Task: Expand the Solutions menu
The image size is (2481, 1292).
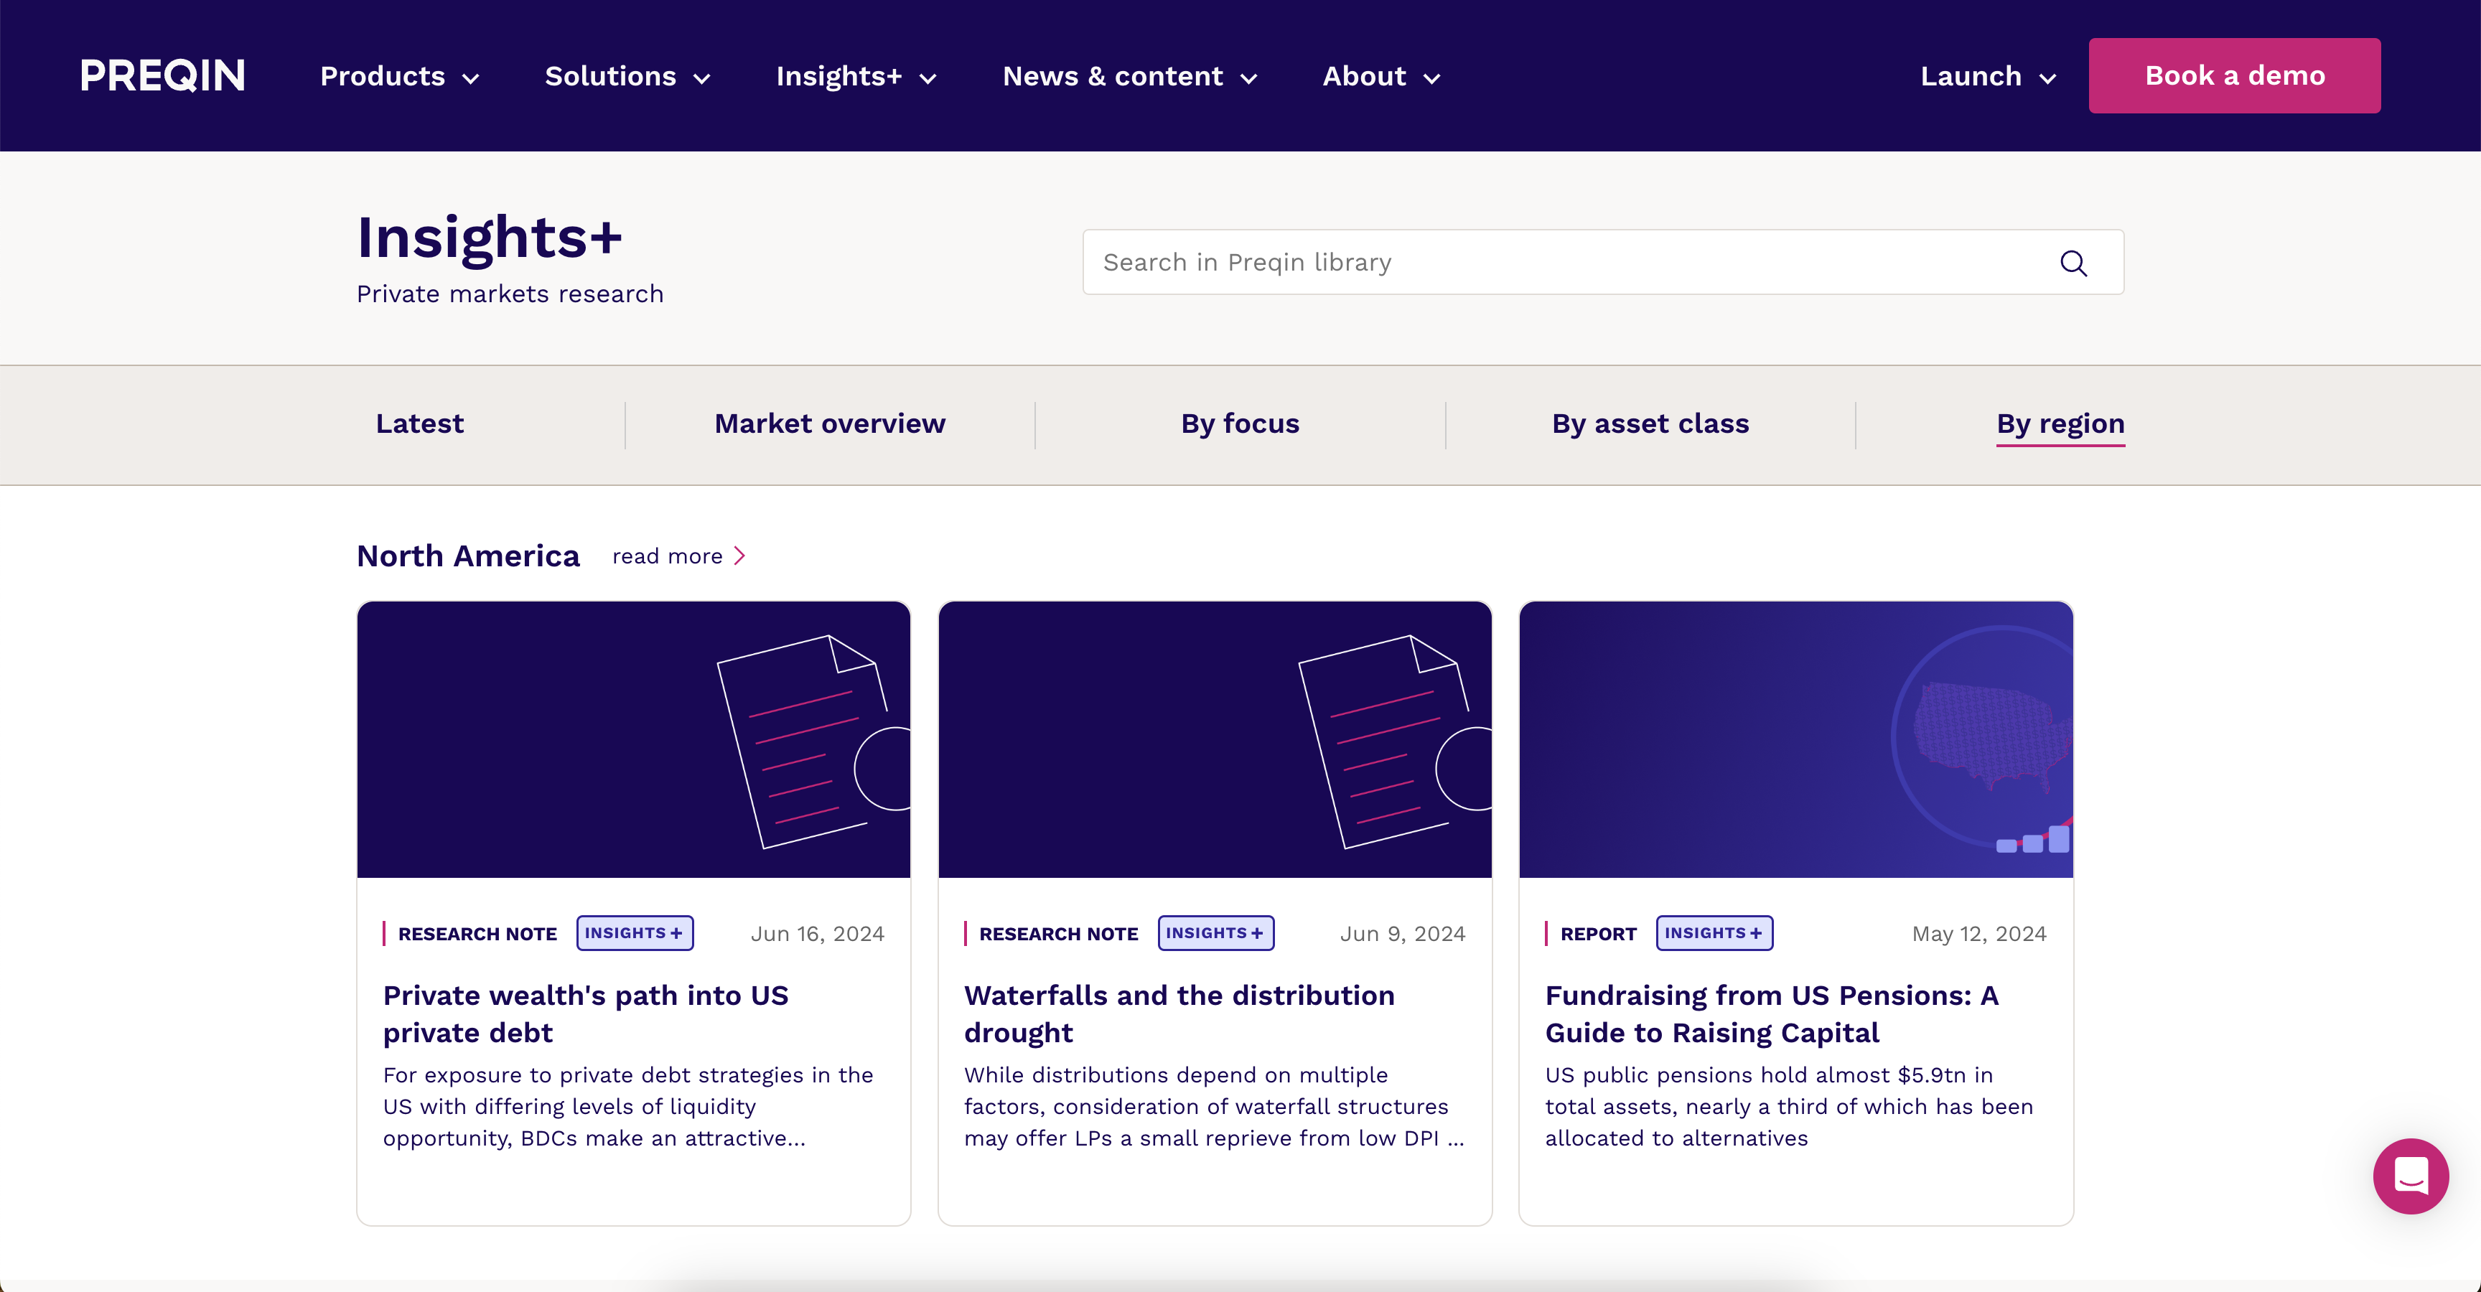Action: point(627,76)
